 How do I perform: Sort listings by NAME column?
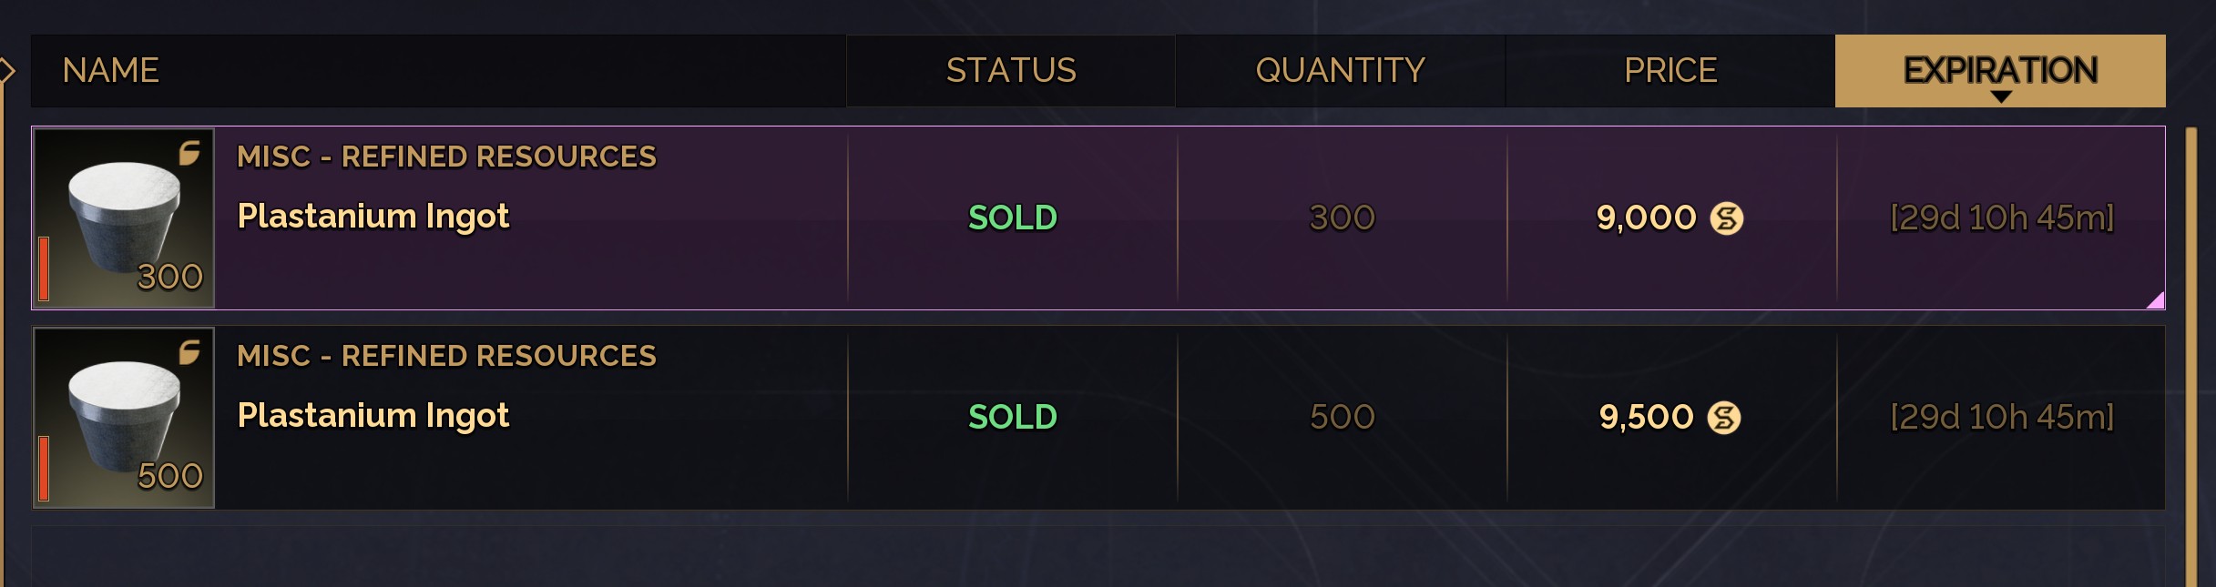click(x=111, y=71)
